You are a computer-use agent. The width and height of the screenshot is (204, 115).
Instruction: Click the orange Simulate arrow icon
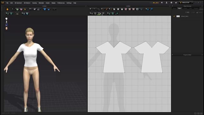[x=7, y=9]
